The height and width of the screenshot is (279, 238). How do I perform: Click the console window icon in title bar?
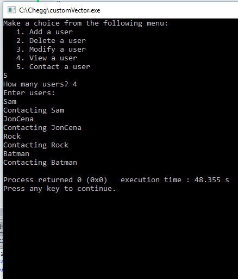point(11,10)
